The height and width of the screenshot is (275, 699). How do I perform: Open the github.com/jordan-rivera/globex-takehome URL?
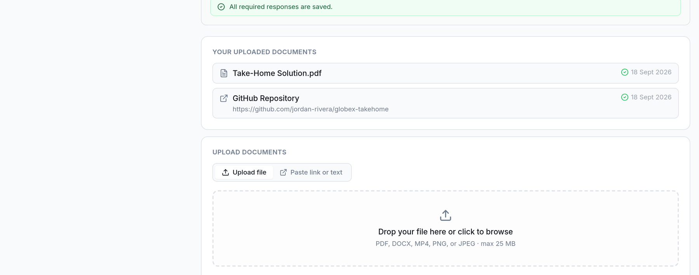310,109
